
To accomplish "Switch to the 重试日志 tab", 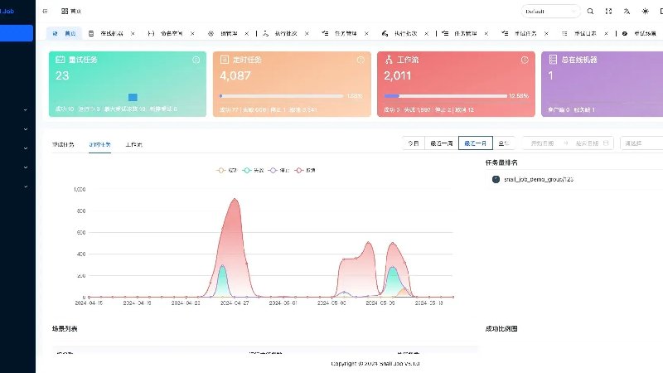I will point(585,33).
